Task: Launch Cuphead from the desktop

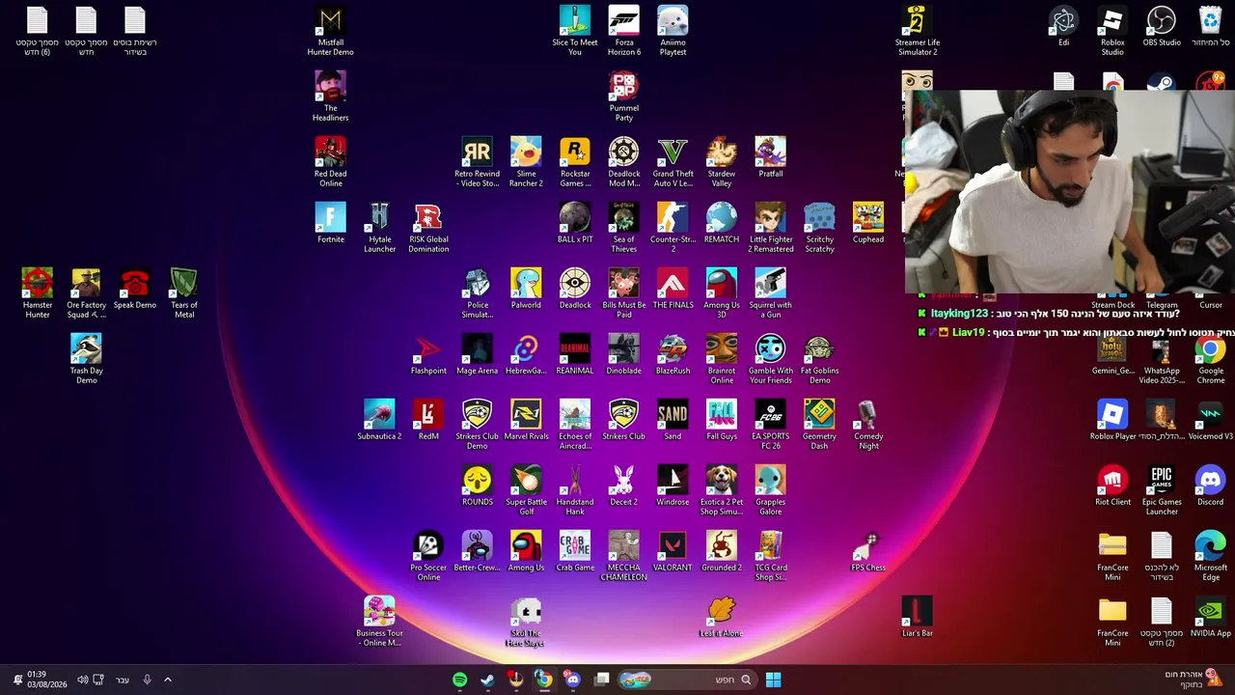Action: [x=867, y=223]
